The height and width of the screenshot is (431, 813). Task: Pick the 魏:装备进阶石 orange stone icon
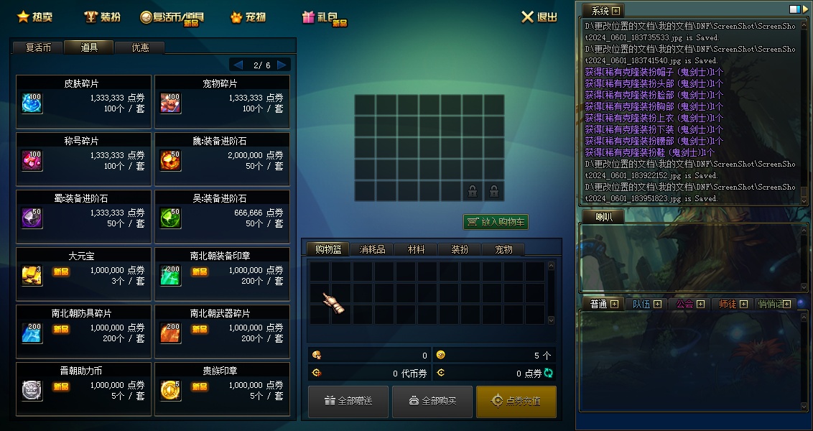click(171, 161)
